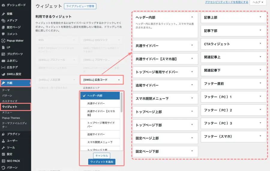This screenshot has width=270, height=171.
Task: Expand the 記事下部 widget area
Action: tap(260, 30)
